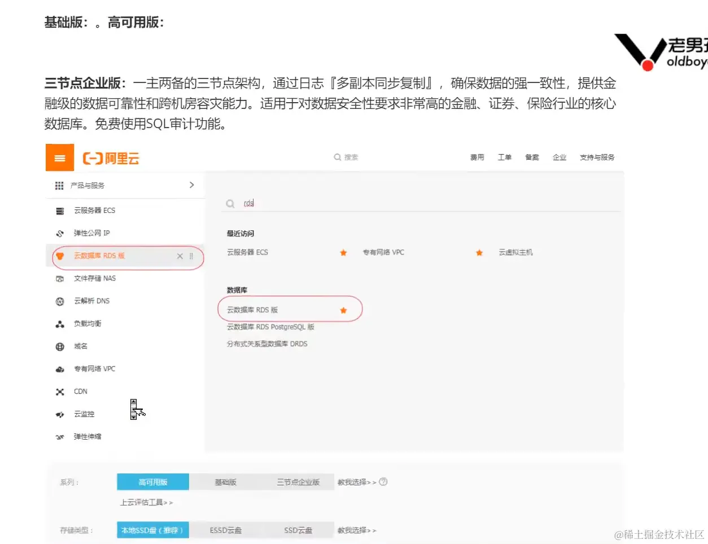Image resolution: width=708 pixels, height=544 pixels.
Task: Select 弹性伸缩 in the sidebar
Action: [88, 436]
